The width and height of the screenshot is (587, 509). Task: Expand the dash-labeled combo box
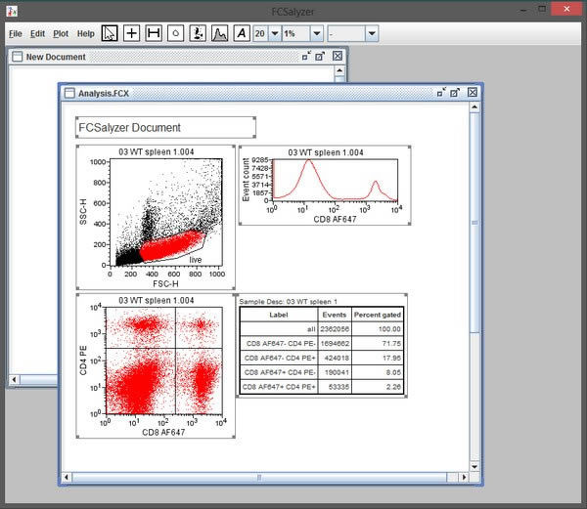click(x=372, y=32)
